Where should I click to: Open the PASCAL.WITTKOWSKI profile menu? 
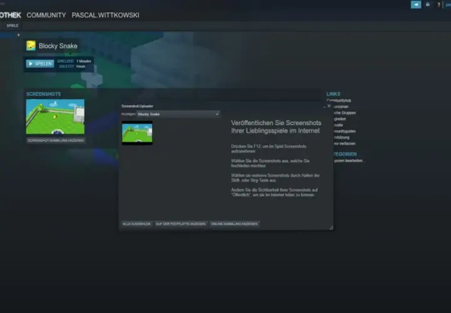tap(106, 15)
